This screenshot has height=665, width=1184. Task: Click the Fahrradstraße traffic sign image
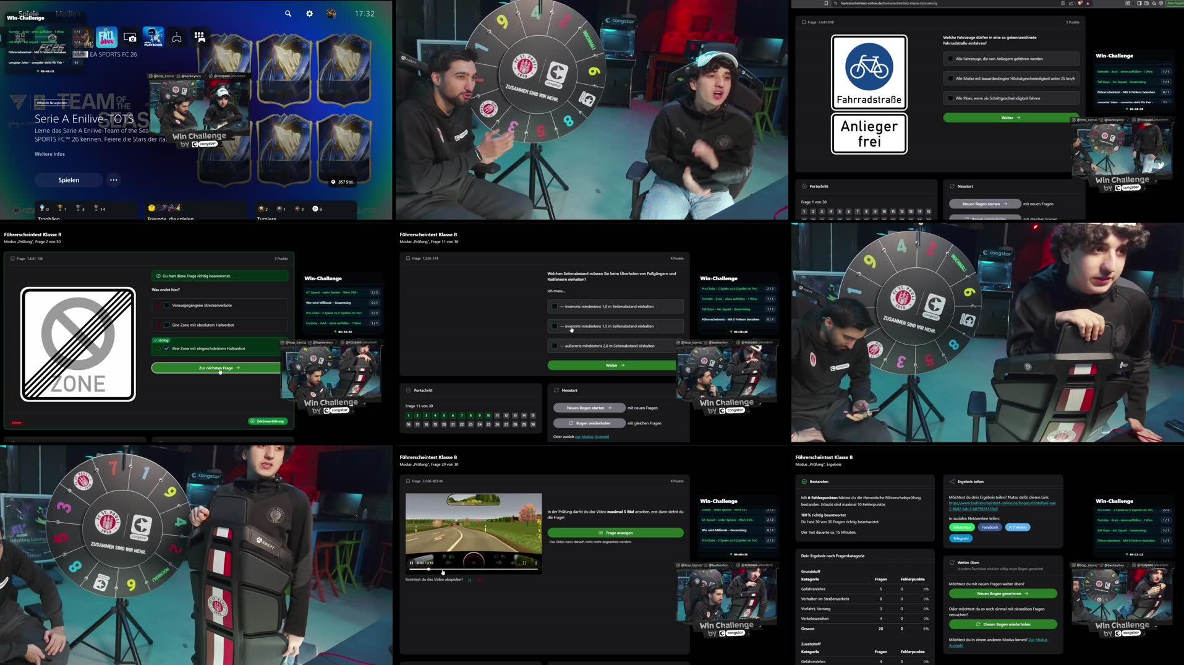pos(869,72)
